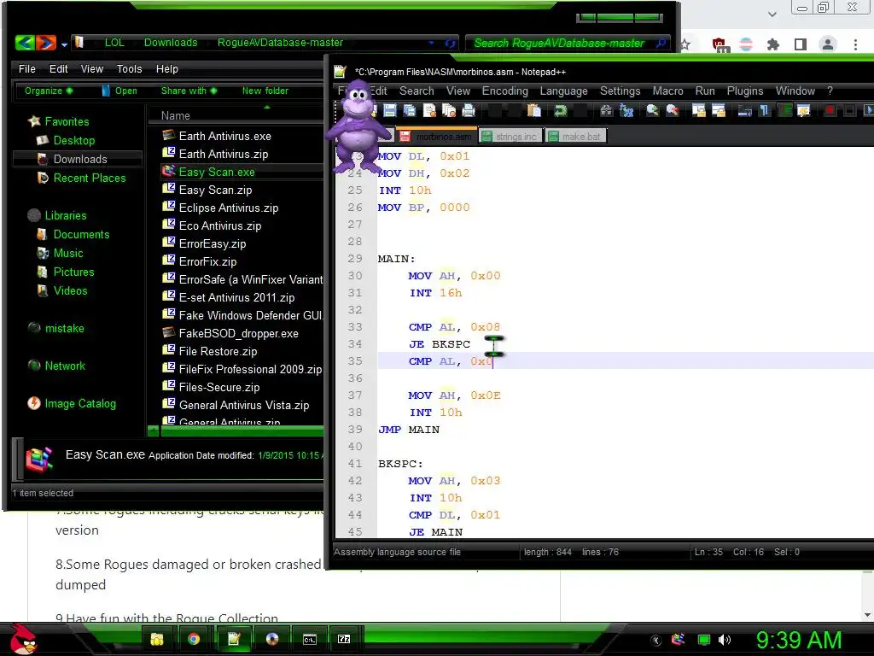The image size is (874, 656).
Task: Open the Share with dropdown in Explorer
Action: (x=189, y=91)
